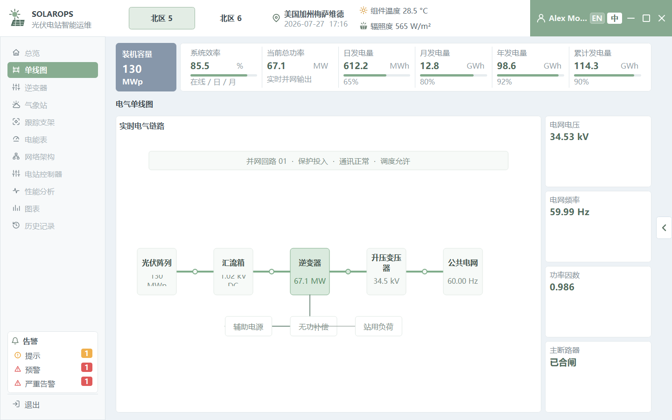Image resolution: width=672 pixels, height=420 pixels.
Task: Expand the collapsed right side panel chevron
Action: point(664,228)
